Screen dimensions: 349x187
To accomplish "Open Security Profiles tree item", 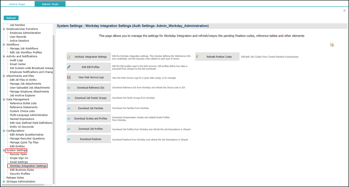I will coord(20,174).
